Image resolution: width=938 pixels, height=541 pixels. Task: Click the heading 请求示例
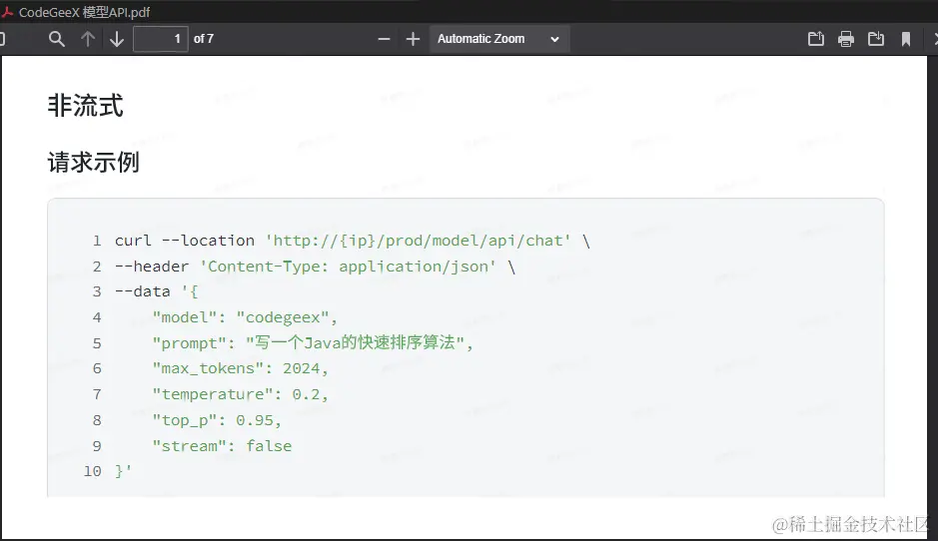[93, 162]
